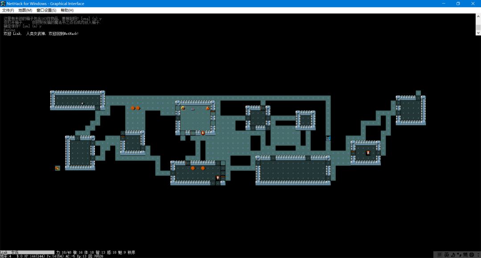Click the orange door of the small left-center room
Screen dimensions: 481x258
pyautogui.click(x=123, y=138)
